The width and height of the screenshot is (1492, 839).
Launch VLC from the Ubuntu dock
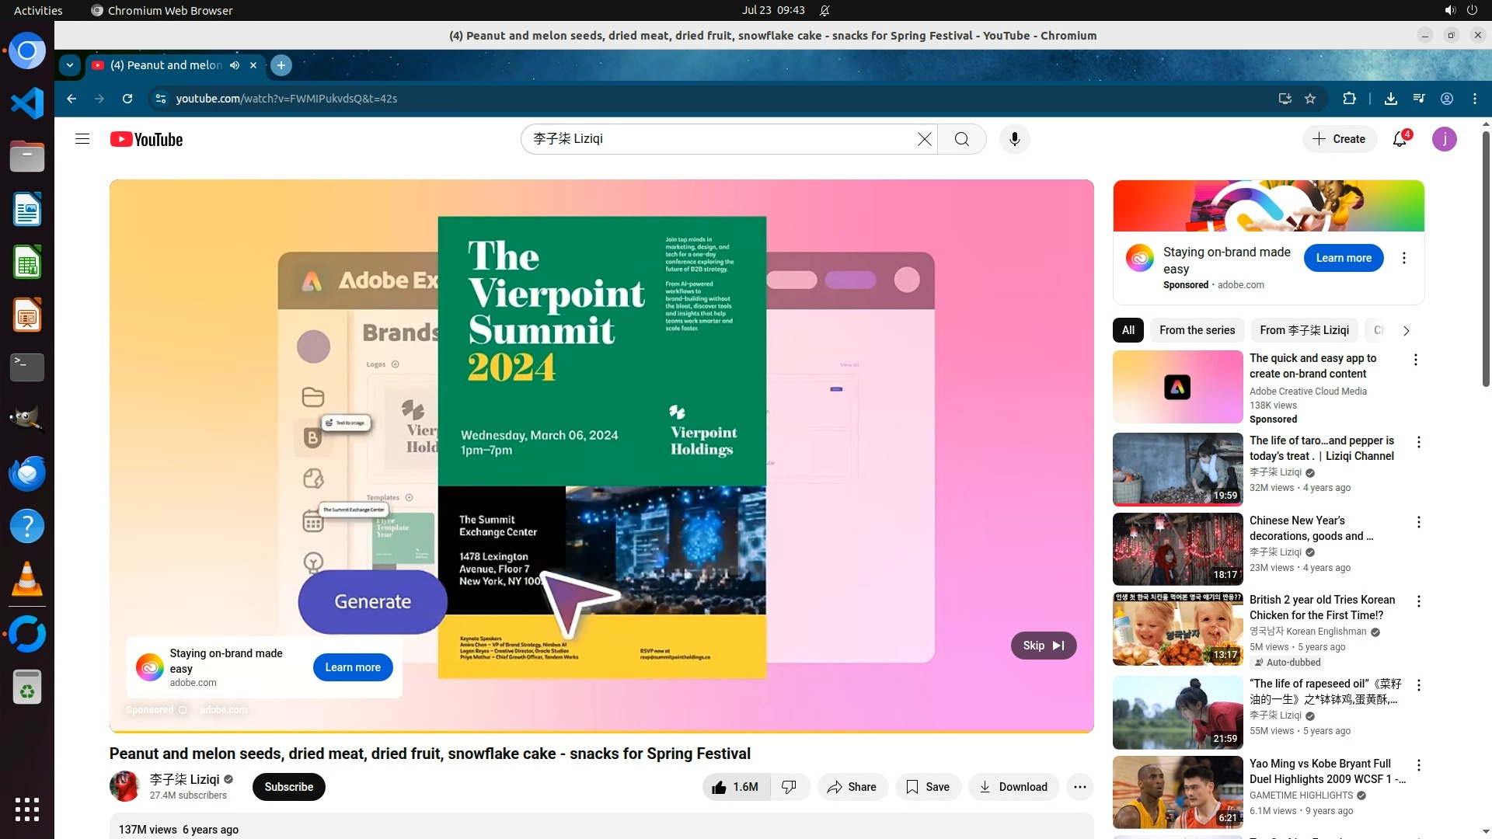pos(27,579)
